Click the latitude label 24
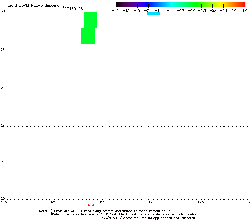Viewport: 251px width, 220px height. (x=3, y=126)
